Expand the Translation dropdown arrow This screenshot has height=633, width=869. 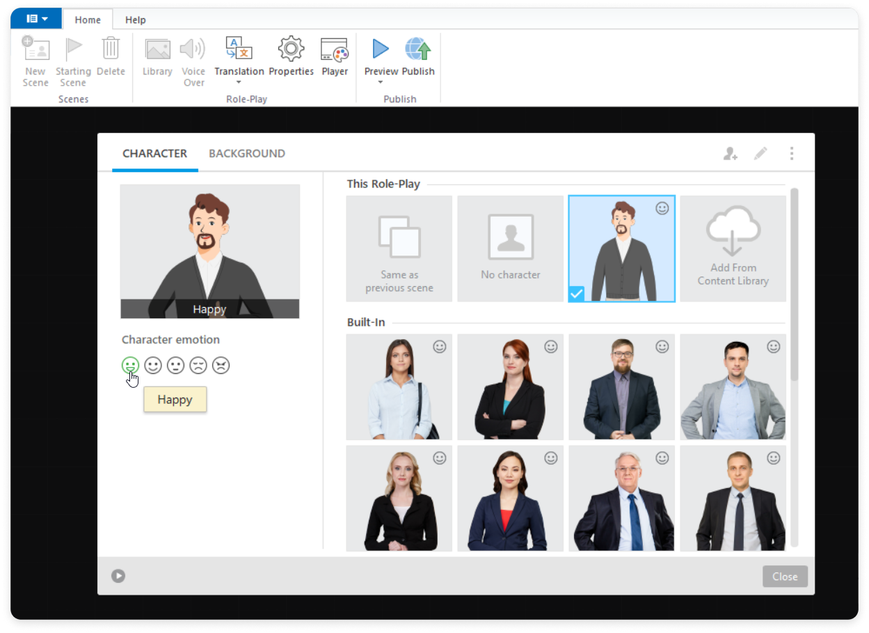(x=239, y=83)
